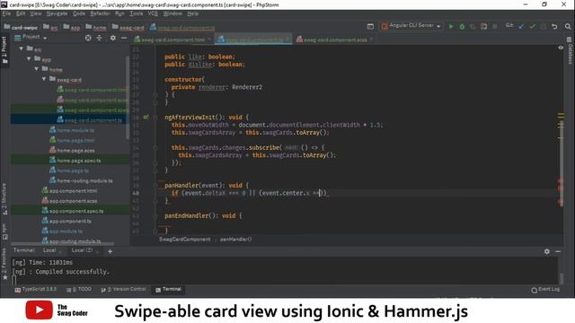Viewport: 575px width, 323px height.
Task: Select the Local terminal tab
Action: coord(49,250)
